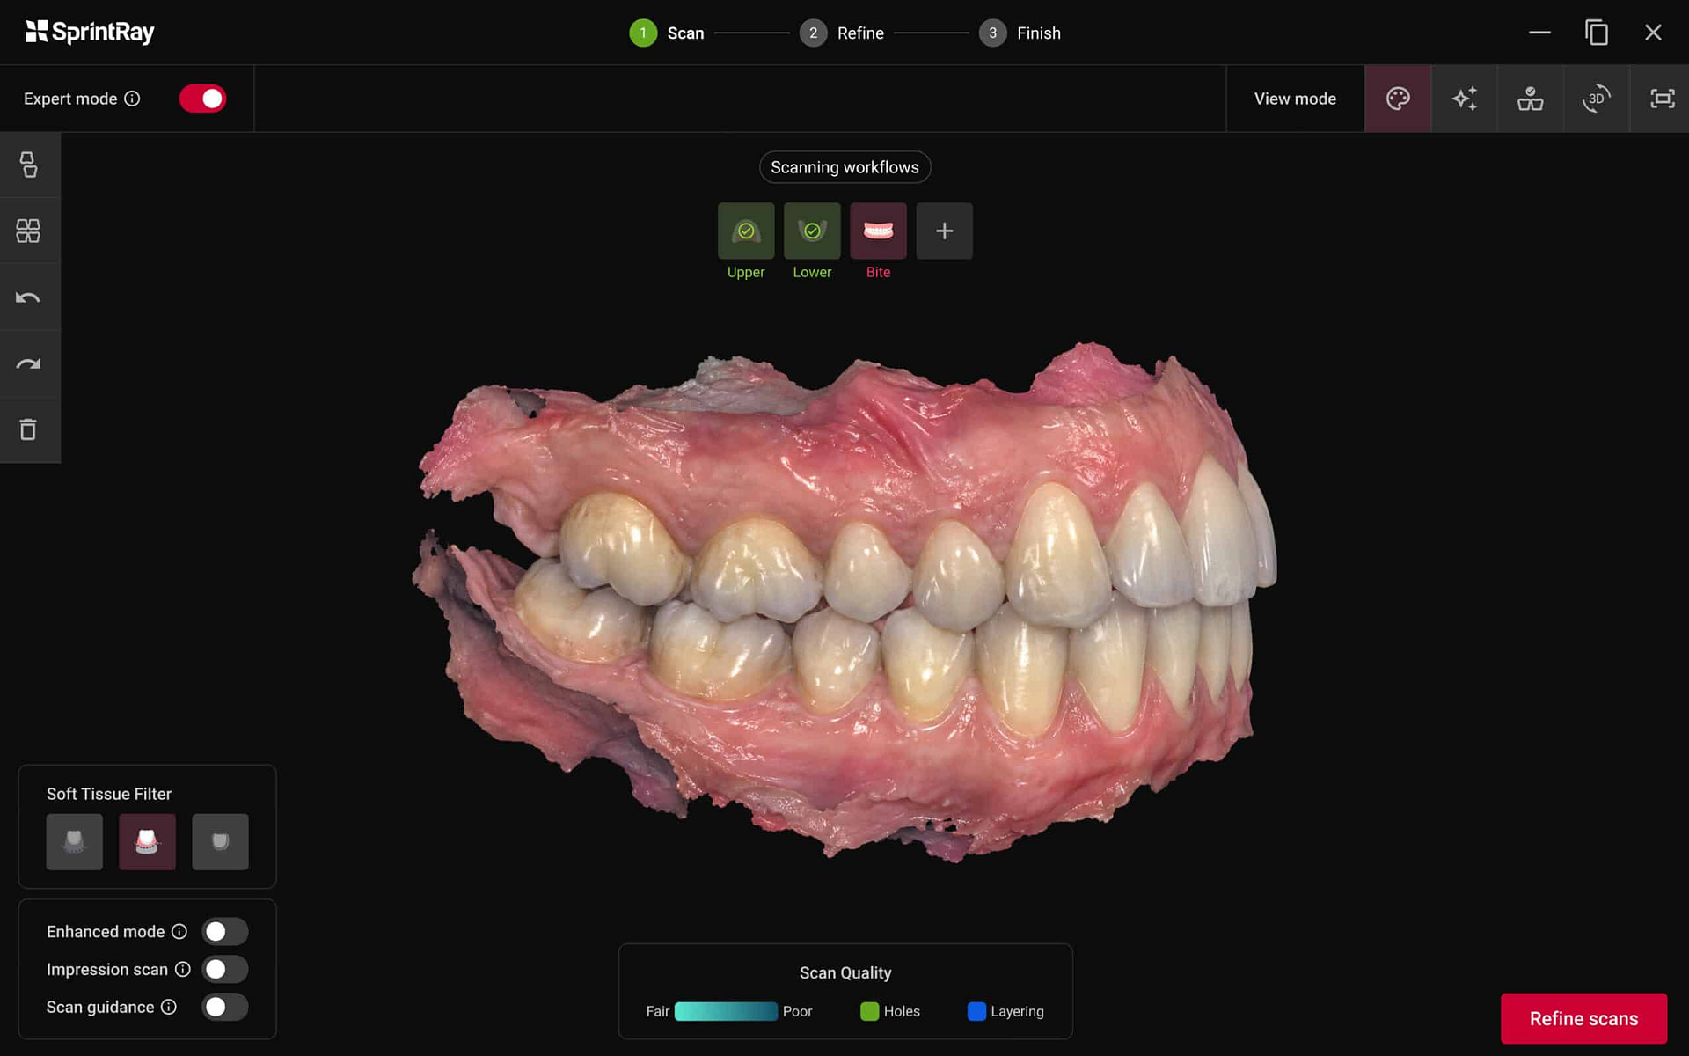Add a new scanning workflow with plus
This screenshot has height=1056, width=1689.
tap(944, 231)
